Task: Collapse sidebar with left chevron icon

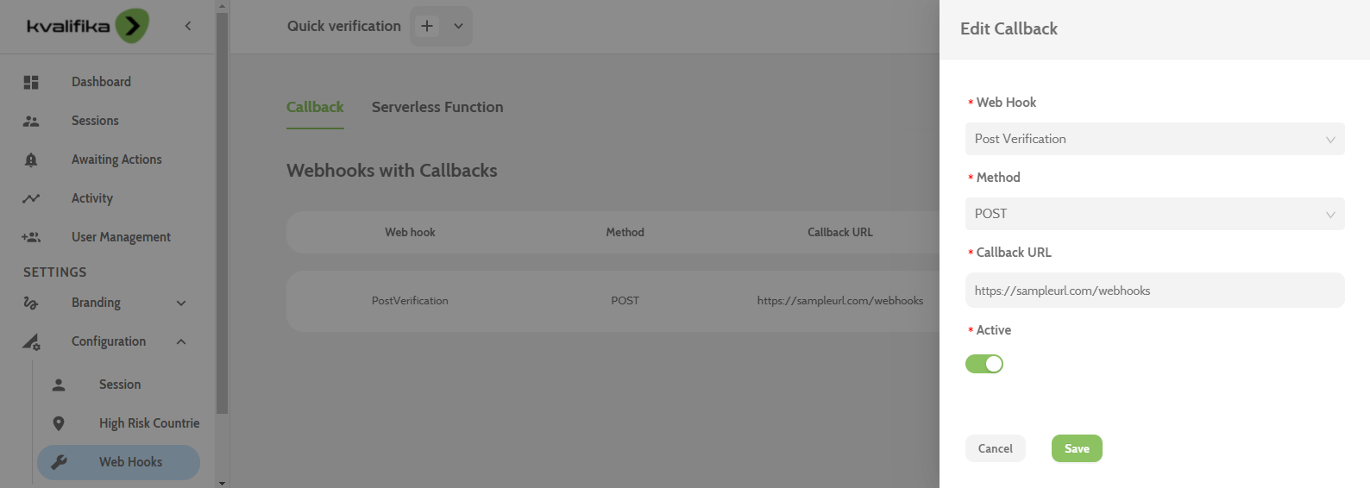Action: tap(188, 26)
